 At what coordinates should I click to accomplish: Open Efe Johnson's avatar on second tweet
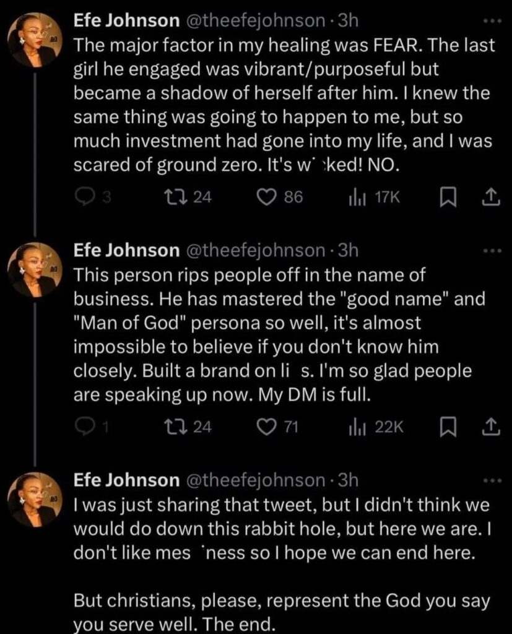click(x=35, y=269)
